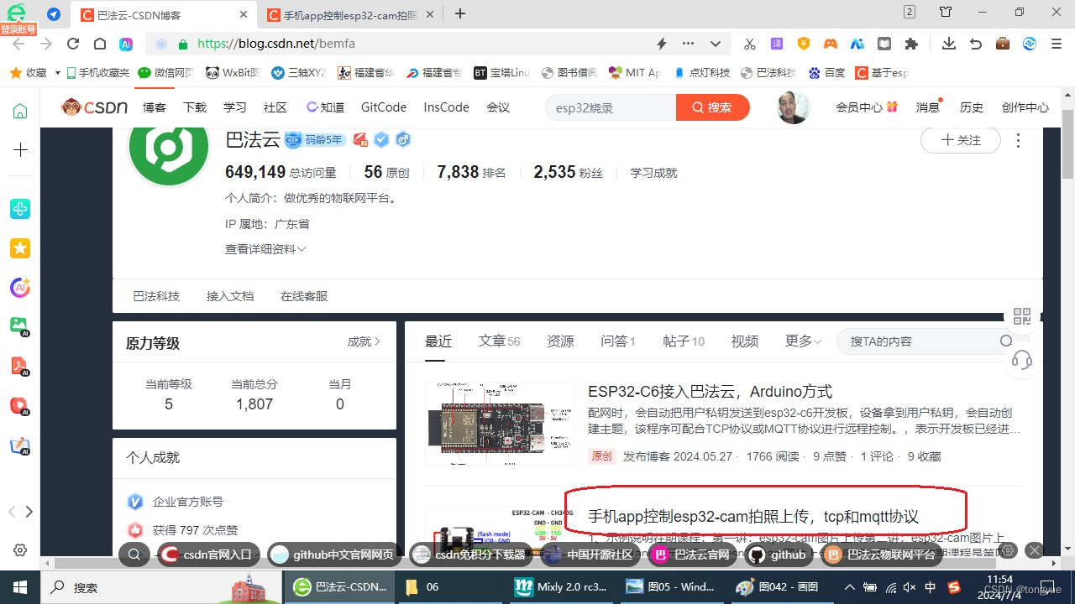This screenshot has height=604, width=1075.
Task: Open sidebar settings gear icon
Action: 20,550
